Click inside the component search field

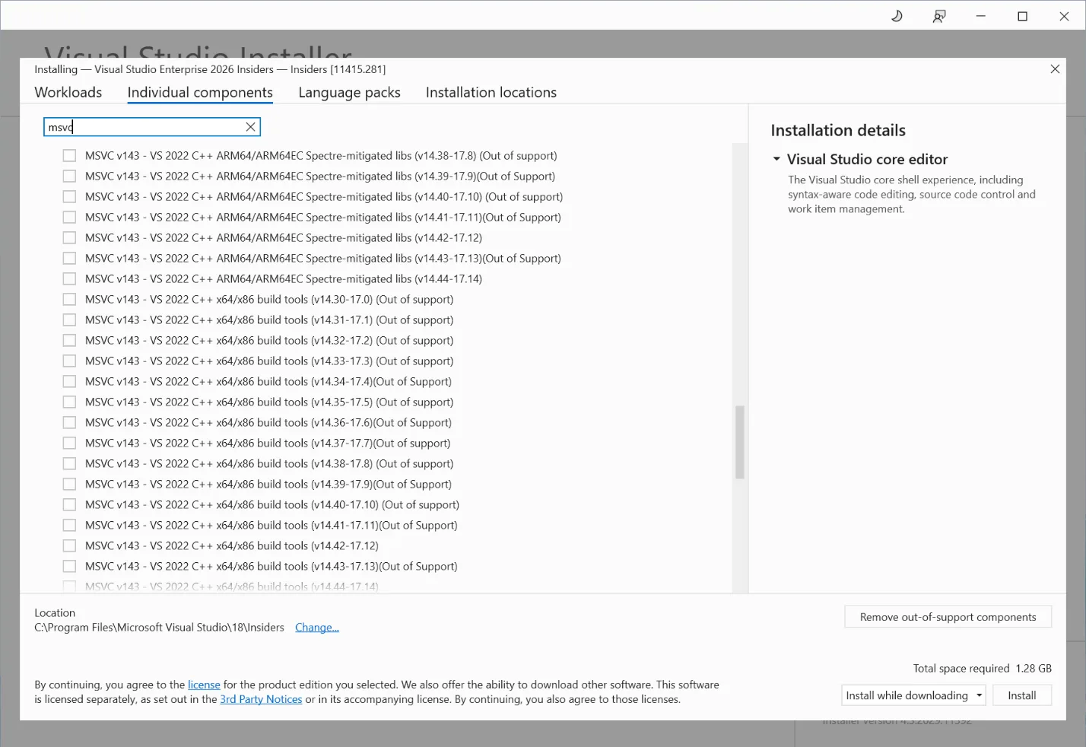[144, 126]
